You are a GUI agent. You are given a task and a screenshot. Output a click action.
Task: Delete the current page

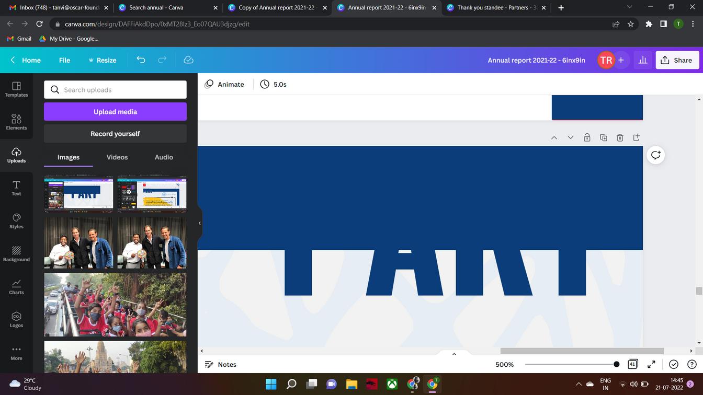(x=620, y=137)
